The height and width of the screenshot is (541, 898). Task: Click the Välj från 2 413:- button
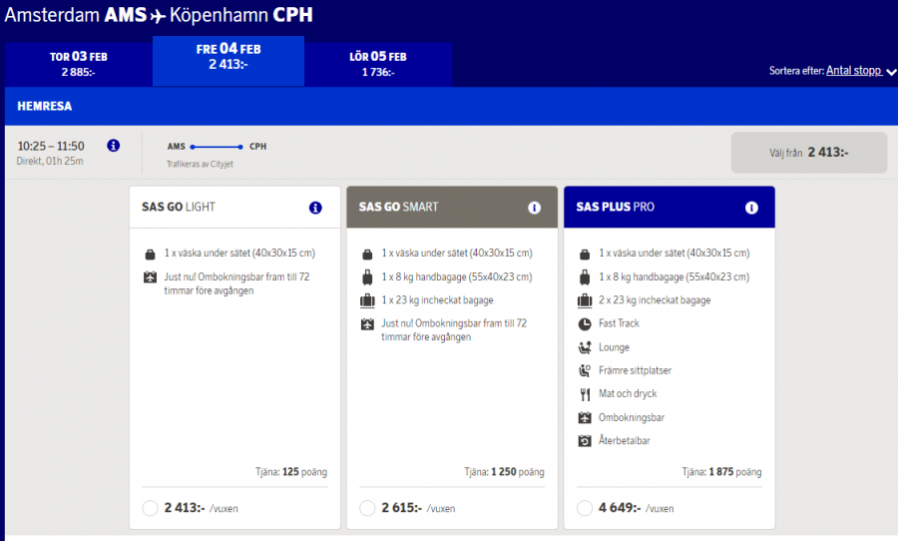(x=808, y=153)
